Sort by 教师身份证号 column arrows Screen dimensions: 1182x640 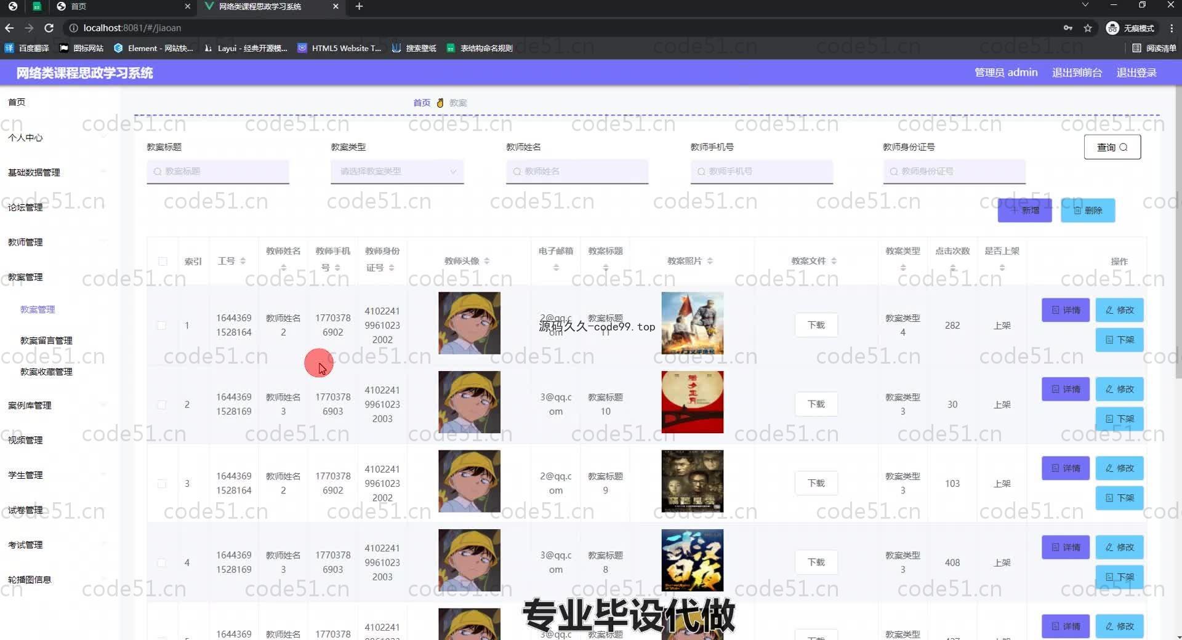click(392, 268)
